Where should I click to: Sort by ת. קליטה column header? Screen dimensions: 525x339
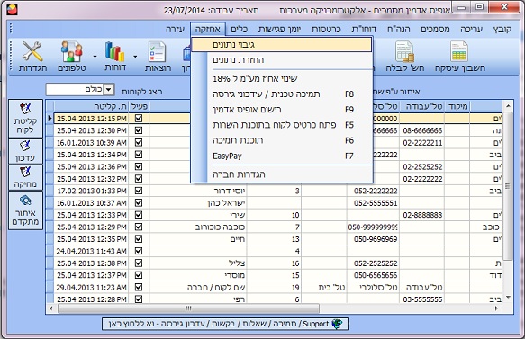pos(91,106)
